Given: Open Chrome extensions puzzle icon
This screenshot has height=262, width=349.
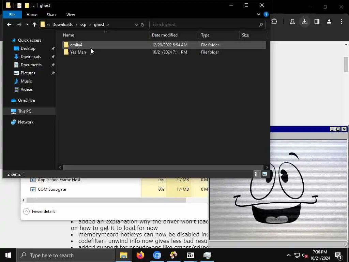Looking at the screenshot, I should click(274, 21).
